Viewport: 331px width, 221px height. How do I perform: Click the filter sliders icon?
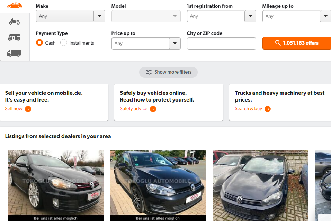pos(149,72)
